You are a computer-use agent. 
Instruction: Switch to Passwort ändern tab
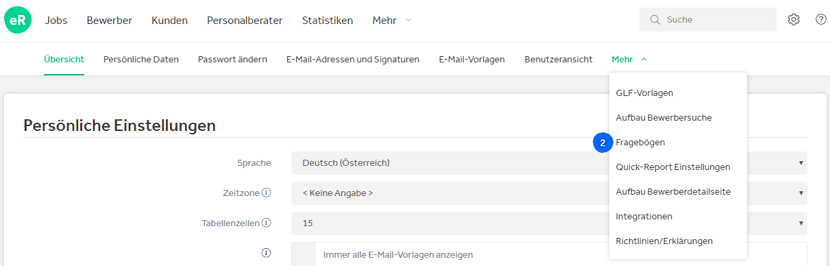click(232, 60)
